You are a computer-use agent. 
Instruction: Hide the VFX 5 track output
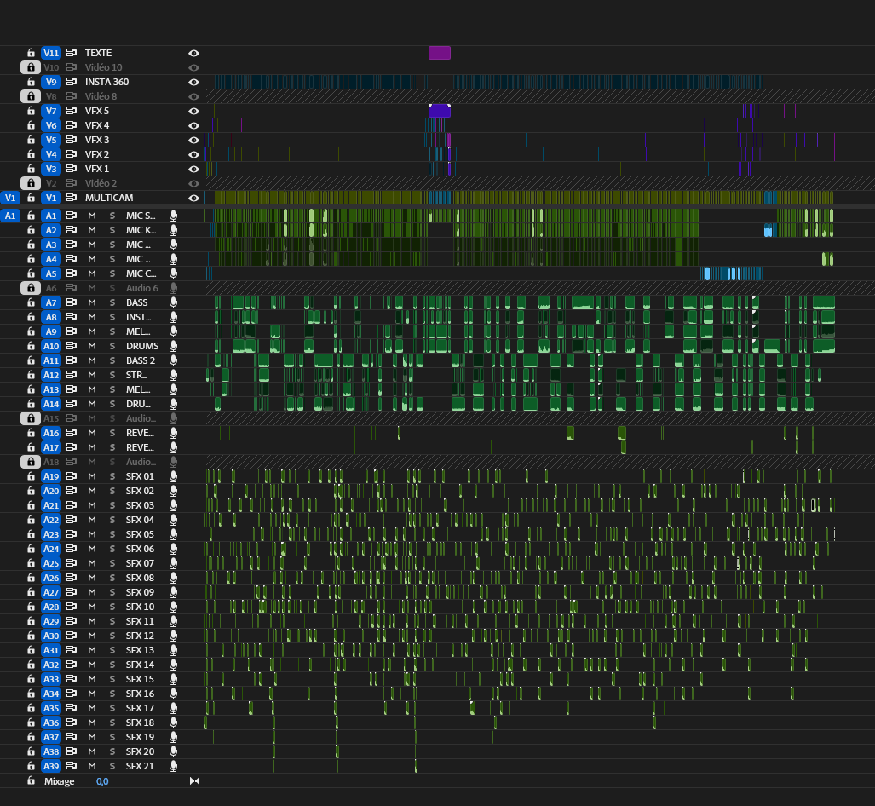click(x=193, y=111)
